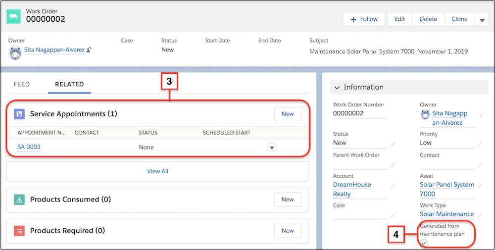The height and width of the screenshot is (250, 495).
Task: Click the CONTACT column header
Action: (x=87, y=133)
